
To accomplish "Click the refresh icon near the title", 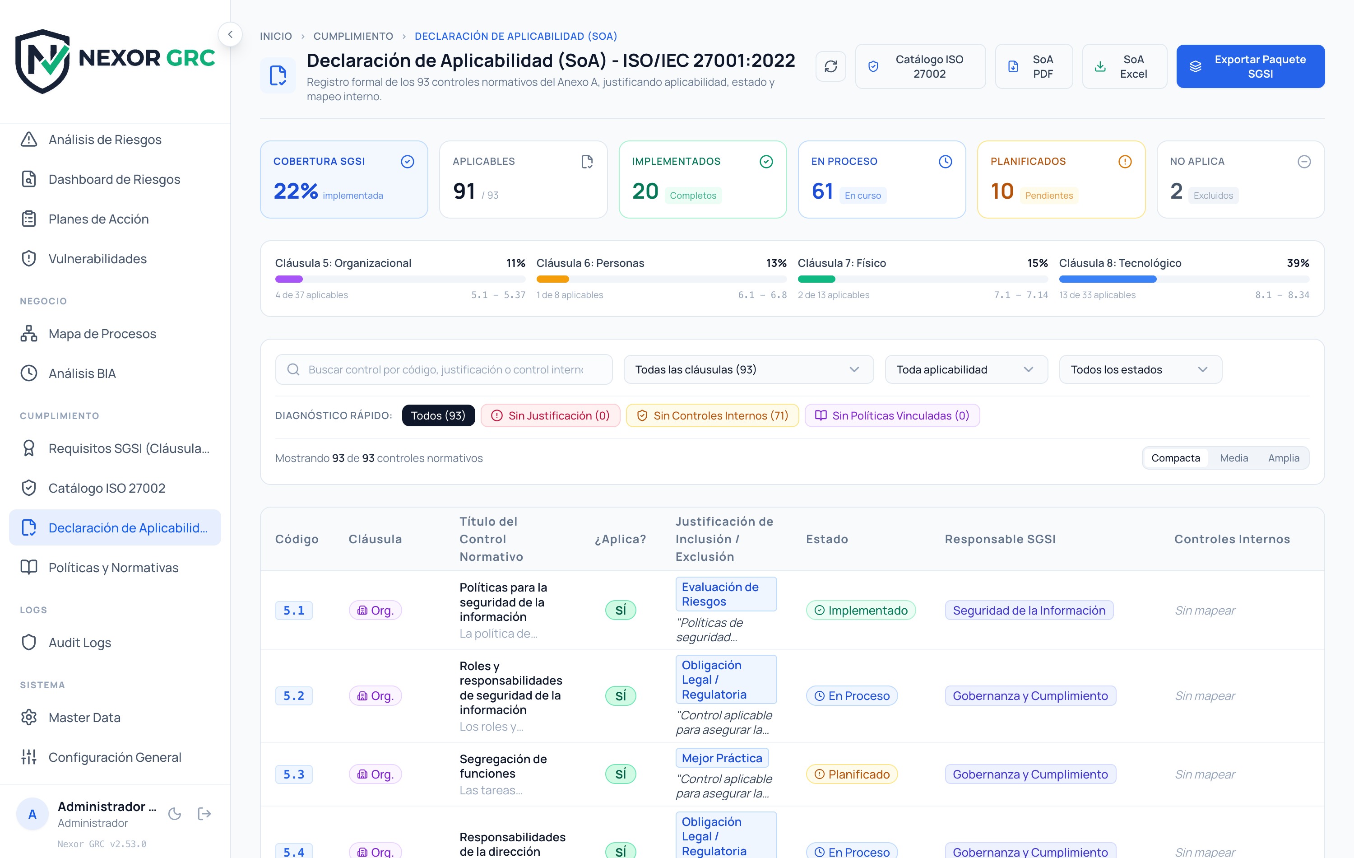I will [830, 66].
